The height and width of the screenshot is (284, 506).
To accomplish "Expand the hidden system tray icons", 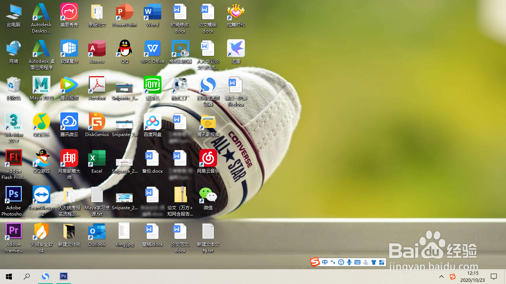I will click(x=442, y=276).
